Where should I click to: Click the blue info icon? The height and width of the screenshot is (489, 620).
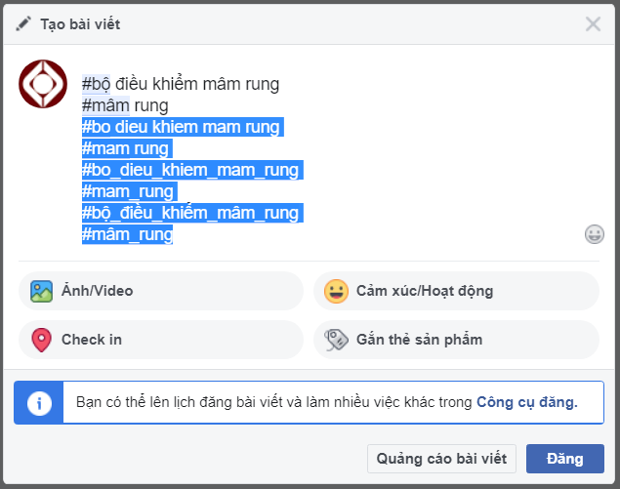coord(39,402)
